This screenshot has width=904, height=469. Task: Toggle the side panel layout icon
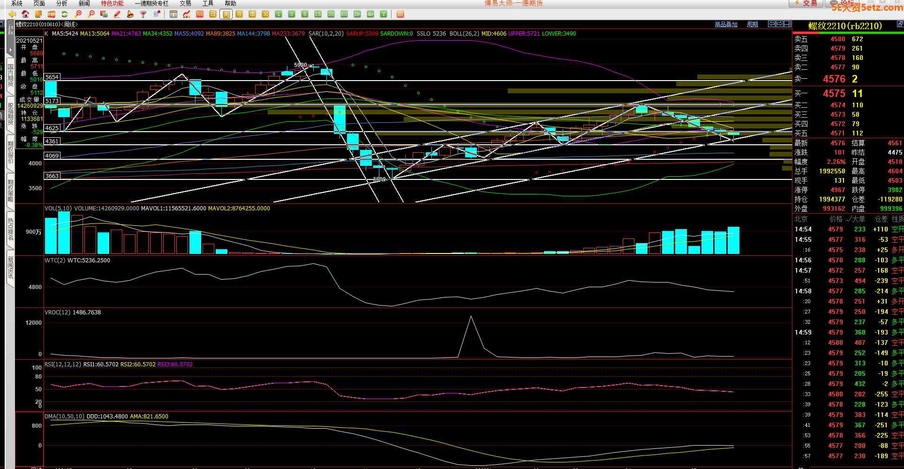[788, 24]
